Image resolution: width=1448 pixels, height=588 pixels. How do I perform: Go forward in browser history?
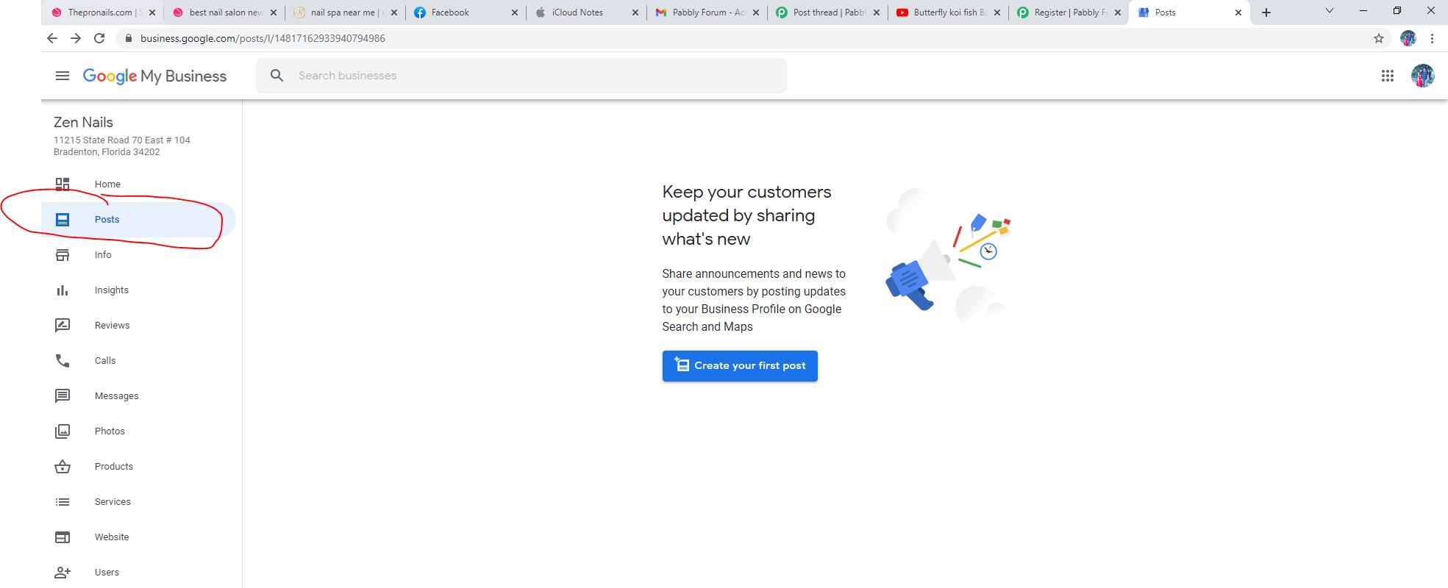click(76, 38)
